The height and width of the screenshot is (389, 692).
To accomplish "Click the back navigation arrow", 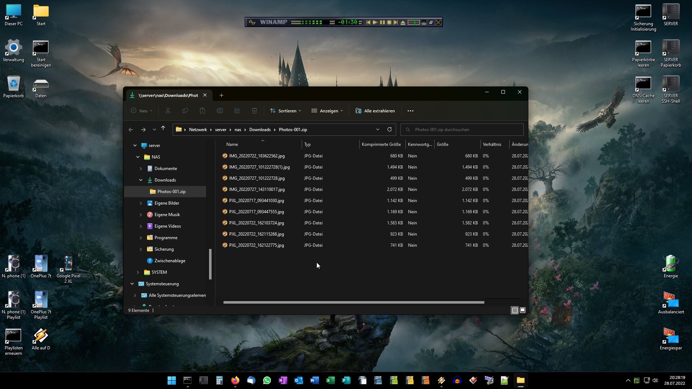I will point(131,130).
